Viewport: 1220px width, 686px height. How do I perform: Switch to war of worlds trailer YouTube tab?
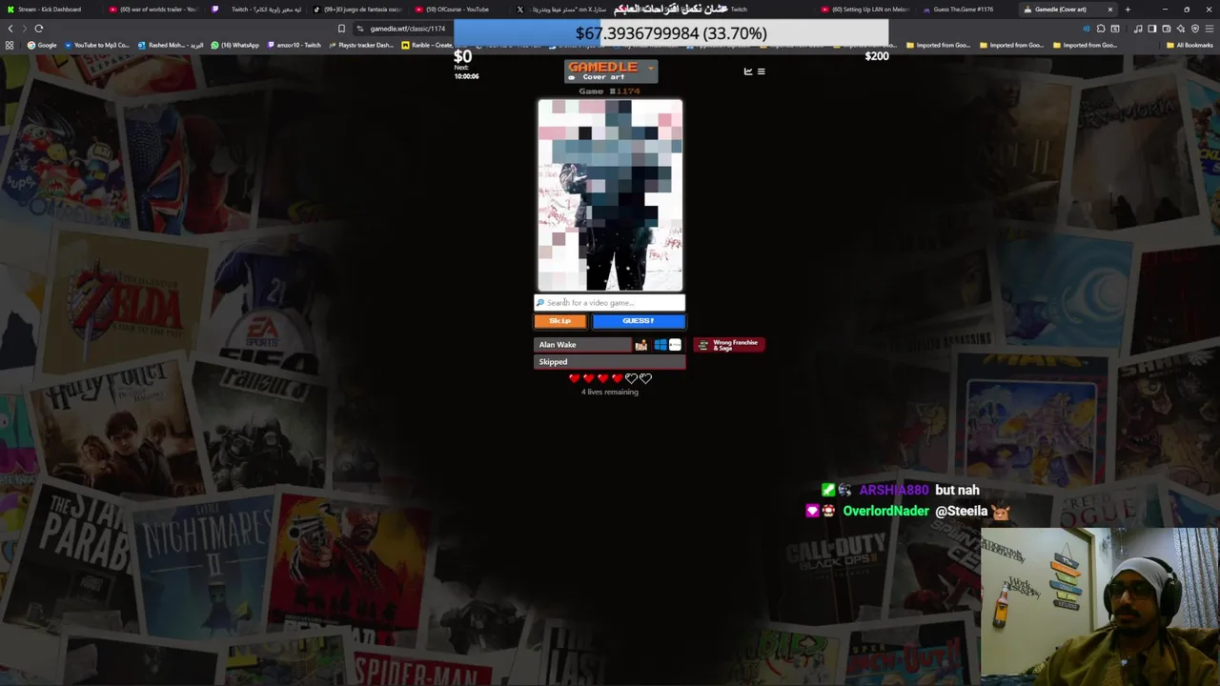[152, 10]
